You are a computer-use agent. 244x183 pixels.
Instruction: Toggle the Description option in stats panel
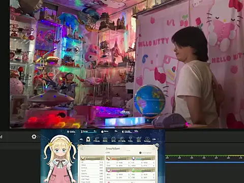pos(145,152)
